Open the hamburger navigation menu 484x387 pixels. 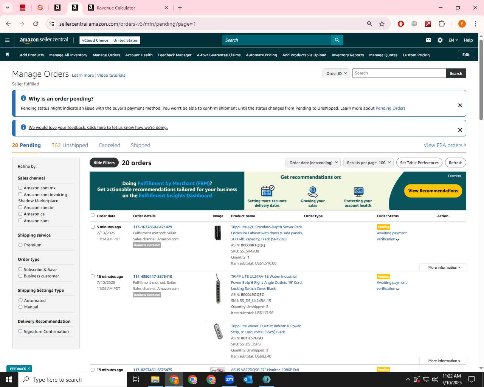pyautogui.click(x=7, y=40)
